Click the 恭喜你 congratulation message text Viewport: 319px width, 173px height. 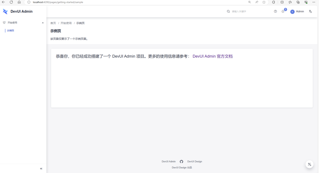pyautogui.click(x=123, y=56)
